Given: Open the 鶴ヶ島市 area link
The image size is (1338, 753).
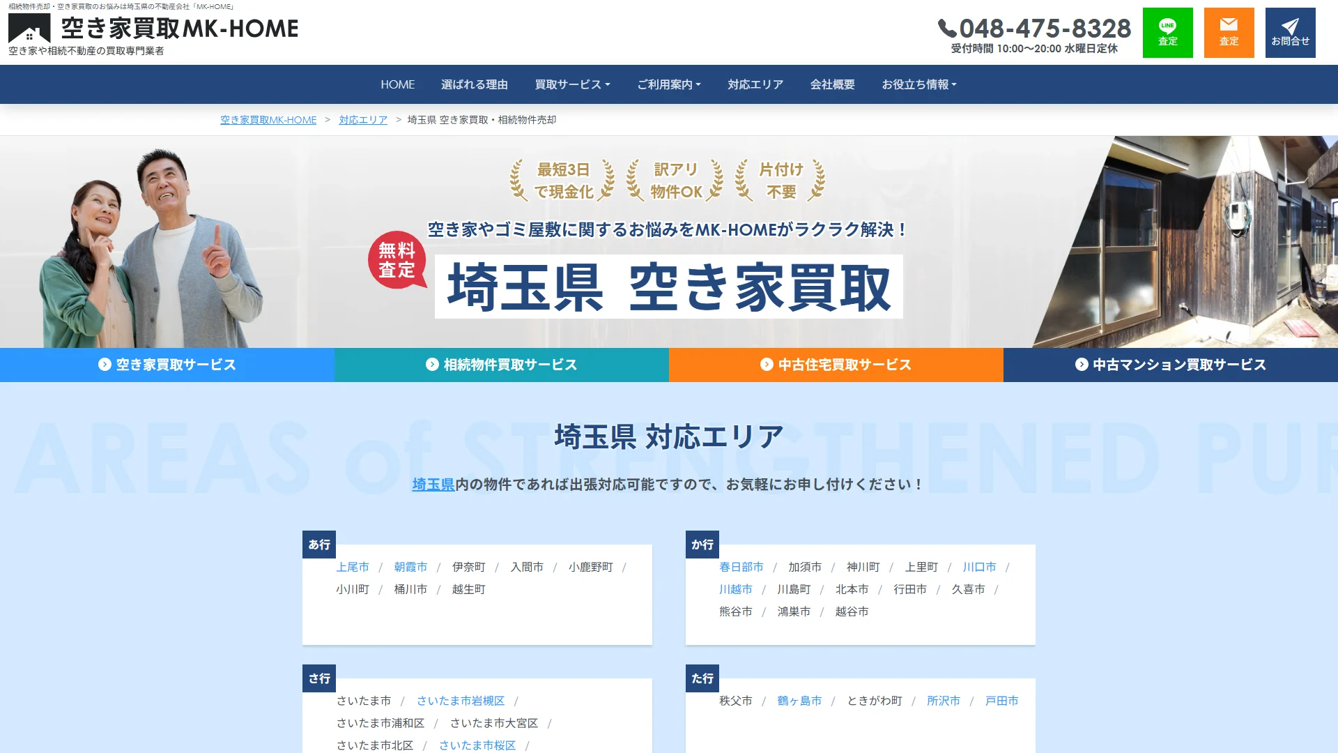Looking at the screenshot, I should [x=799, y=701].
